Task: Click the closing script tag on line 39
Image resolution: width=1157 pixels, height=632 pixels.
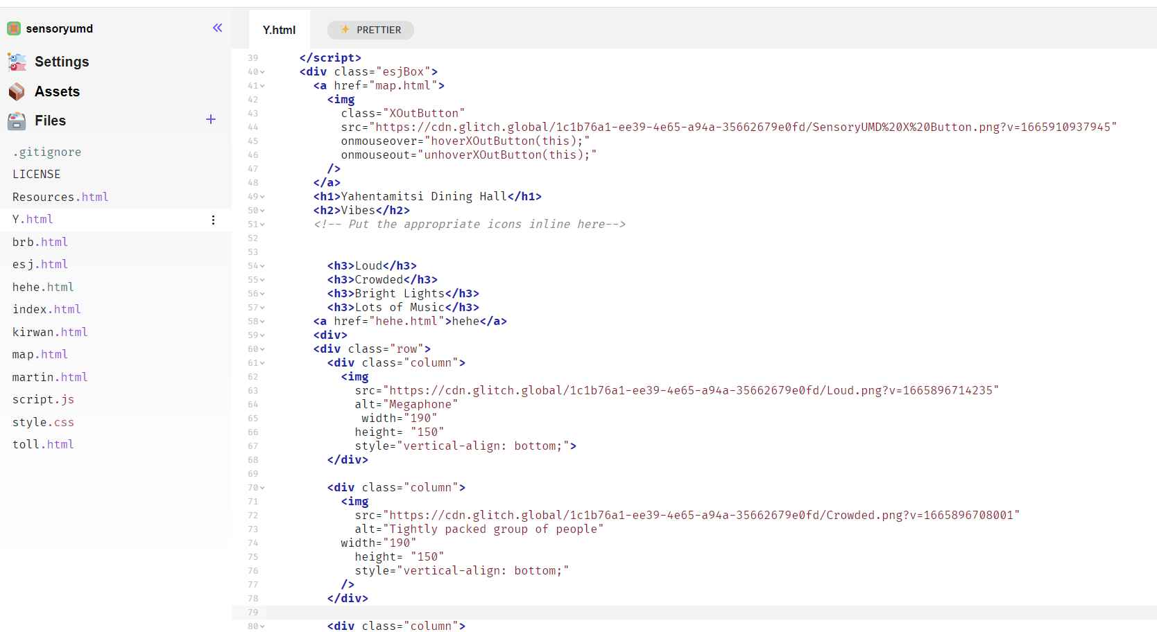Action: 330,58
